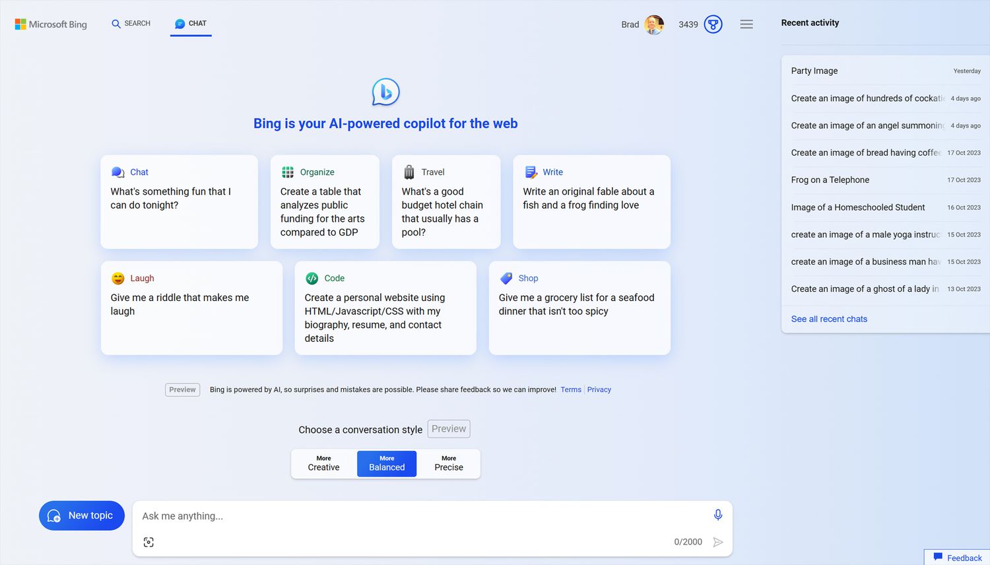Select More Precise conversation style

tap(449, 463)
